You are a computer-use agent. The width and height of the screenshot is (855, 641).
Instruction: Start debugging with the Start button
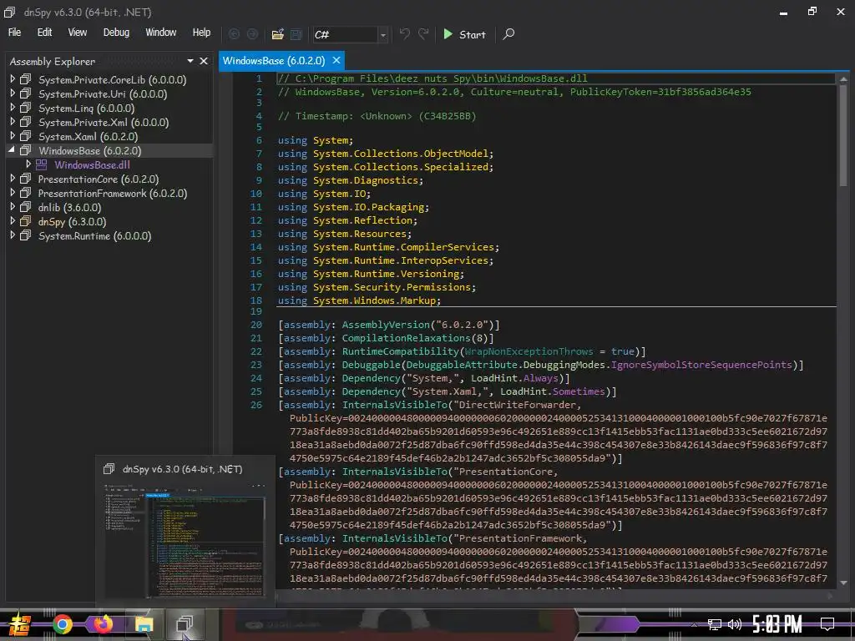click(x=464, y=34)
